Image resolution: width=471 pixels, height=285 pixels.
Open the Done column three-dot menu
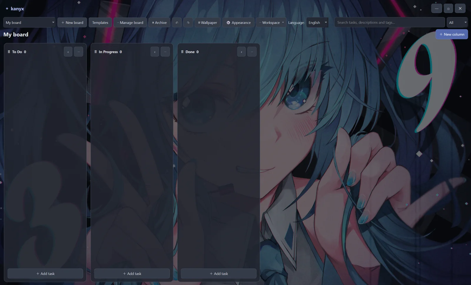click(x=252, y=52)
